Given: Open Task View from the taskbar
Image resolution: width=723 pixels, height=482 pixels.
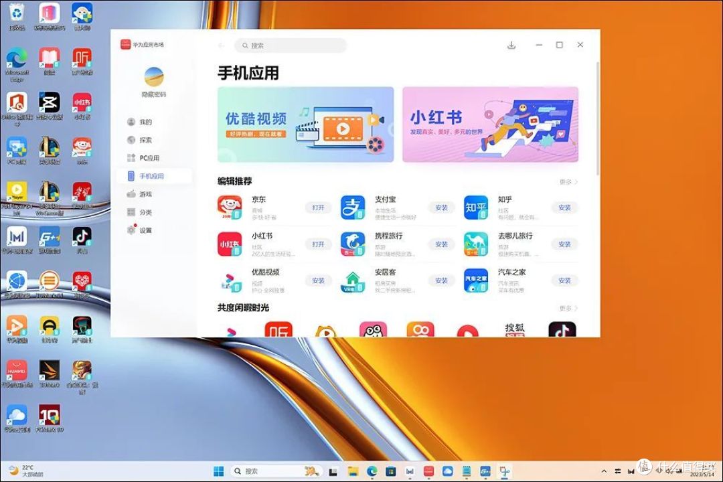Looking at the screenshot, I should (x=333, y=471).
